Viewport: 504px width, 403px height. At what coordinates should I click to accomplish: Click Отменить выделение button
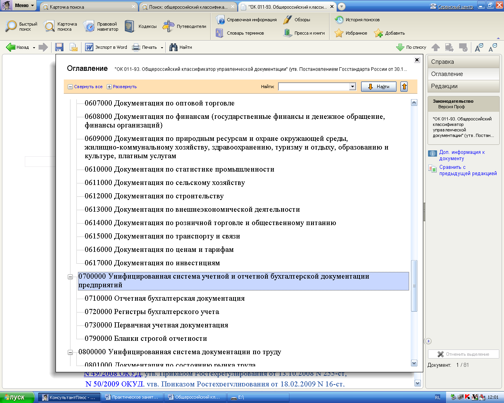click(463, 354)
